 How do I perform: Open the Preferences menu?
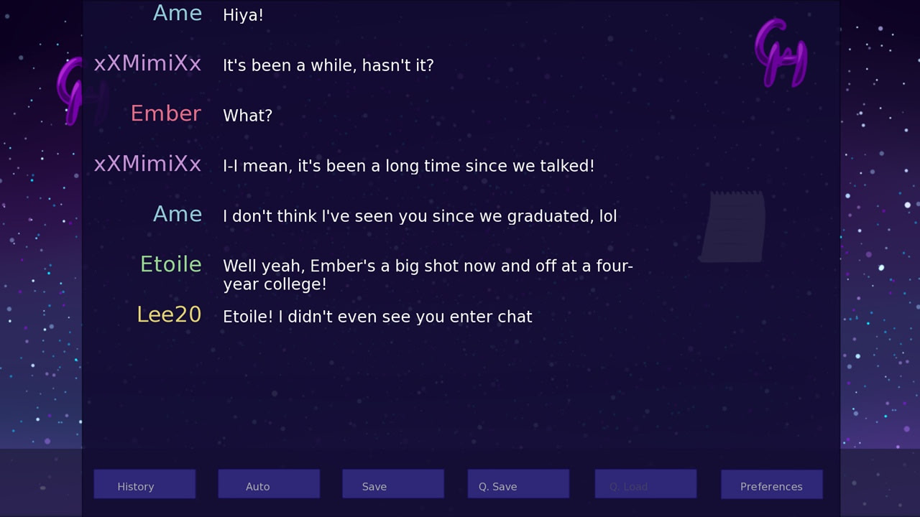coord(771,485)
